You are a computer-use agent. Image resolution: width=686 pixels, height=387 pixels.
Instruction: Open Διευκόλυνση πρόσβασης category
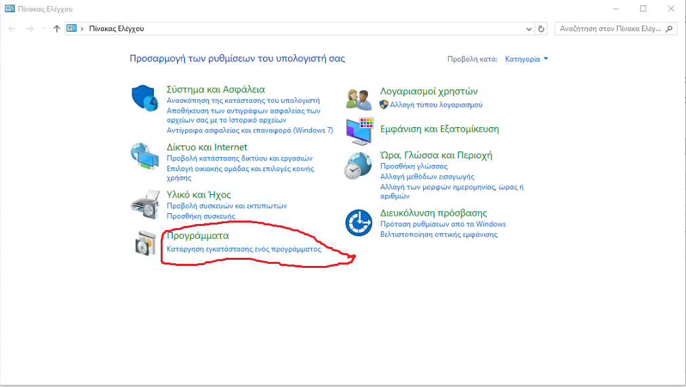[x=433, y=213]
